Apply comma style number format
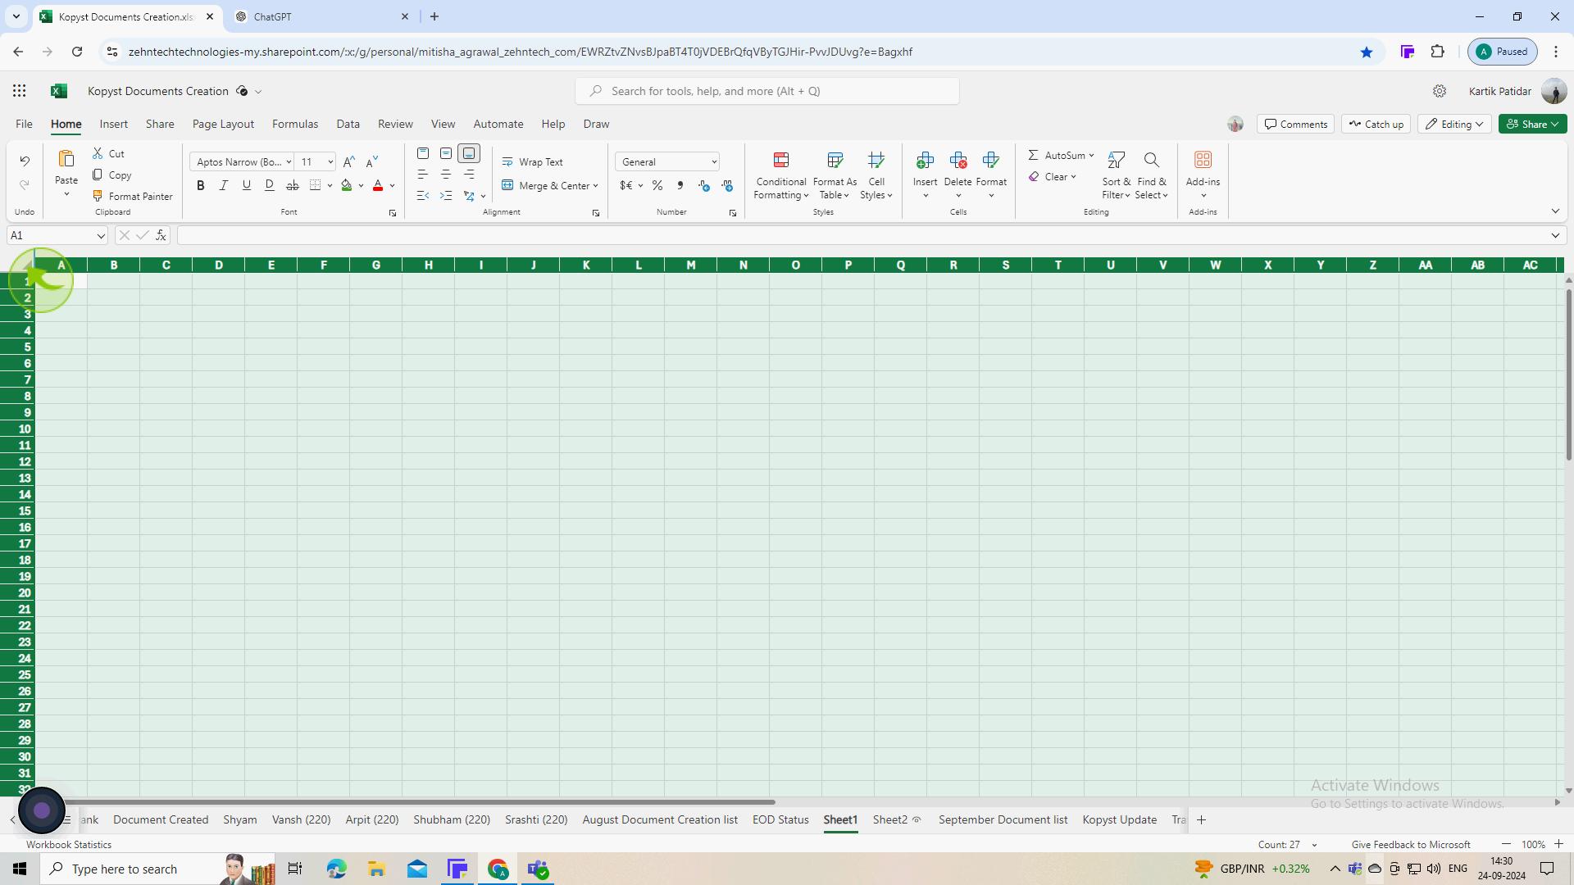 [680, 186]
